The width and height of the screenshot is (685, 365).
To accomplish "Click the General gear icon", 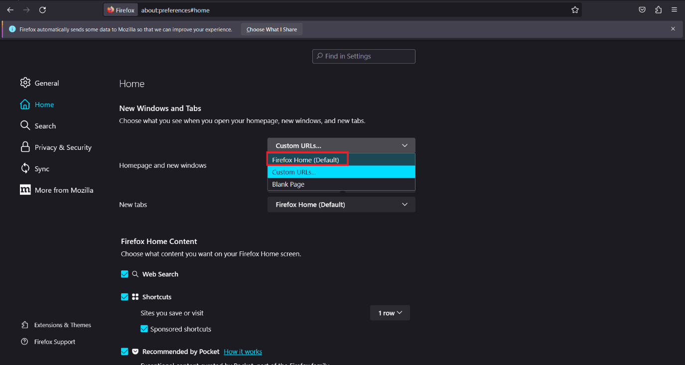I will (25, 83).
